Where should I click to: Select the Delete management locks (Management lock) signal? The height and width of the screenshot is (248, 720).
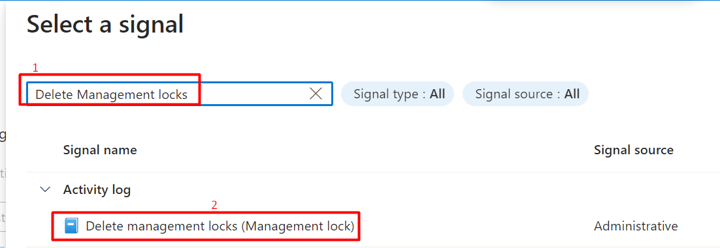click(220, 226)
